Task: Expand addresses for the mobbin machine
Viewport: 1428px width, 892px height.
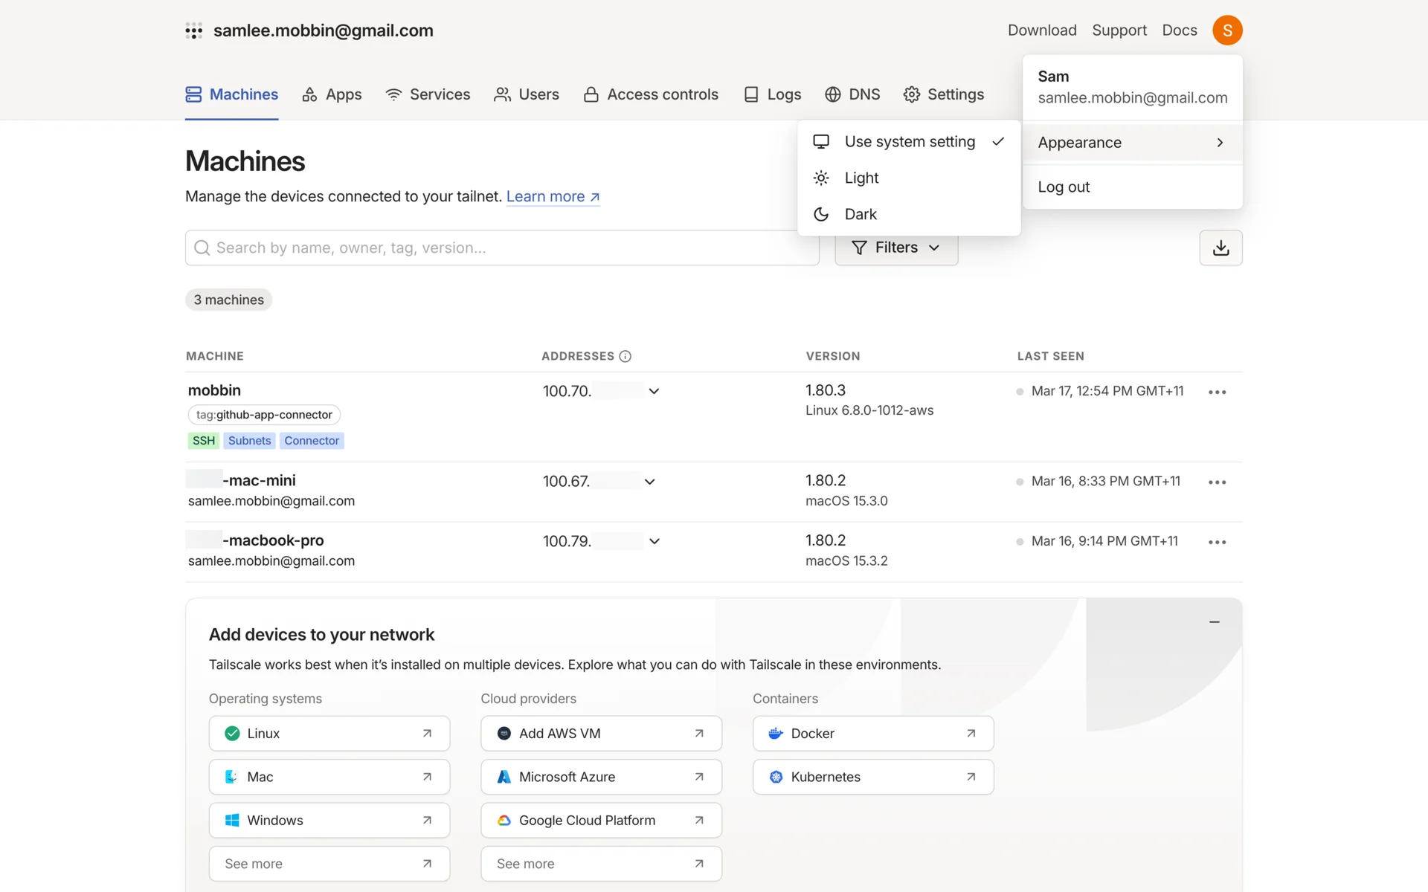Action: tap(654, 391)
